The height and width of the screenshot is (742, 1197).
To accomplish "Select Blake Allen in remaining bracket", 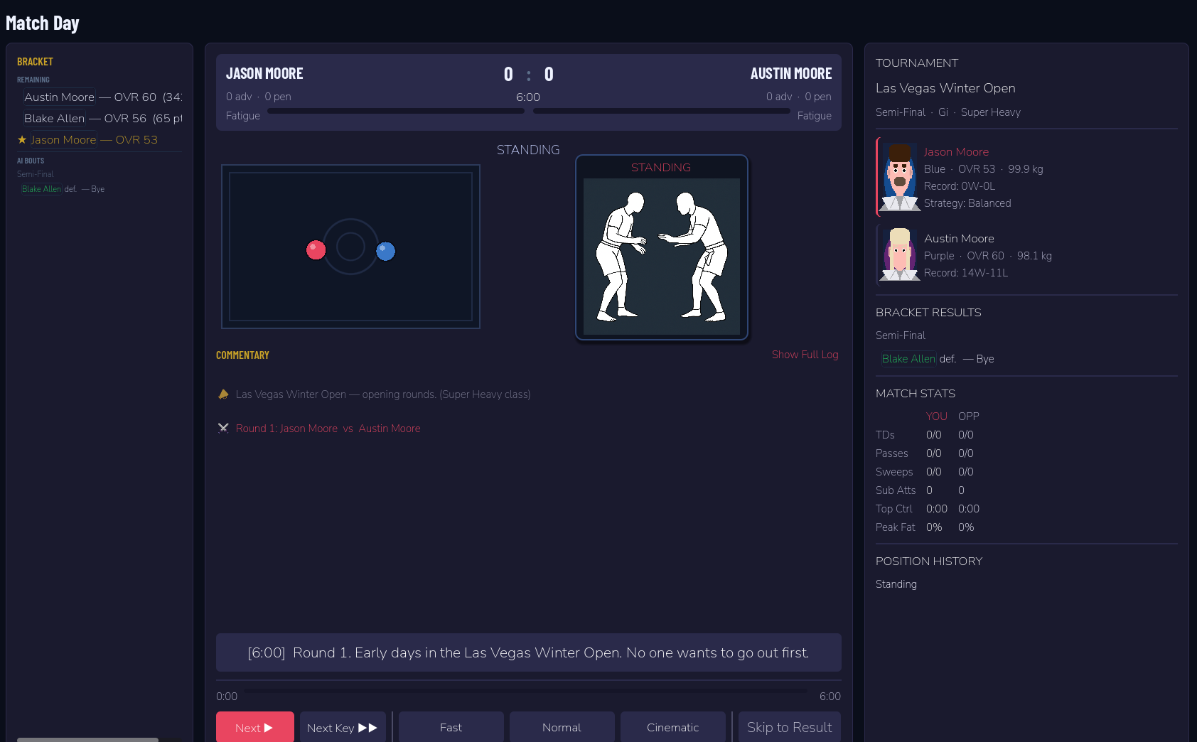I will pyautogui.click(x=55, y=118).
